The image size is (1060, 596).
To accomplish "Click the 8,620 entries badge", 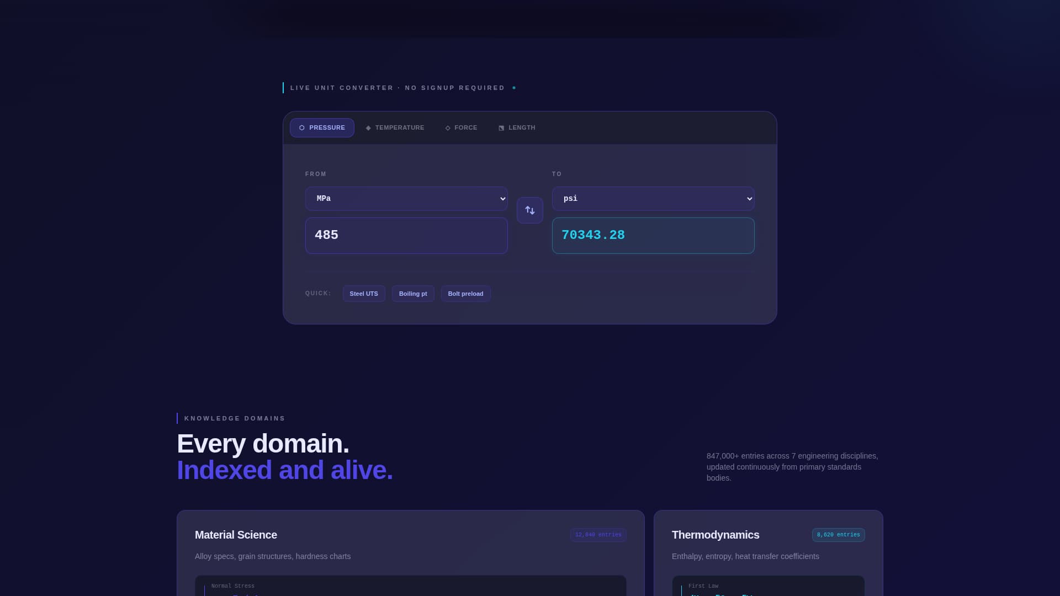I will coord(838,535).
